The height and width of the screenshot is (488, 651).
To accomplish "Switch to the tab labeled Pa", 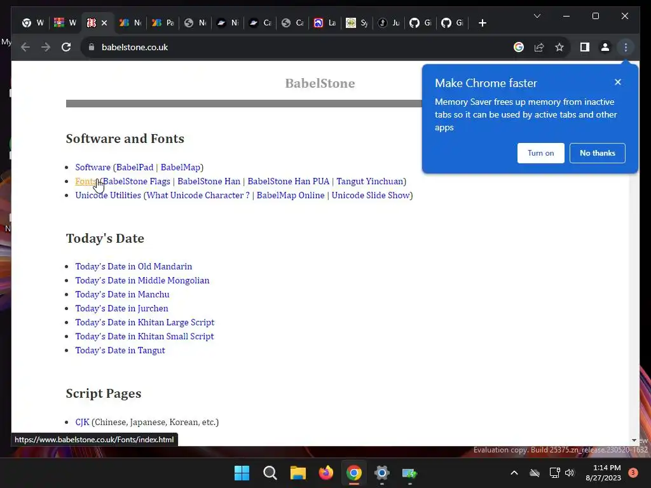I will 163,23.
